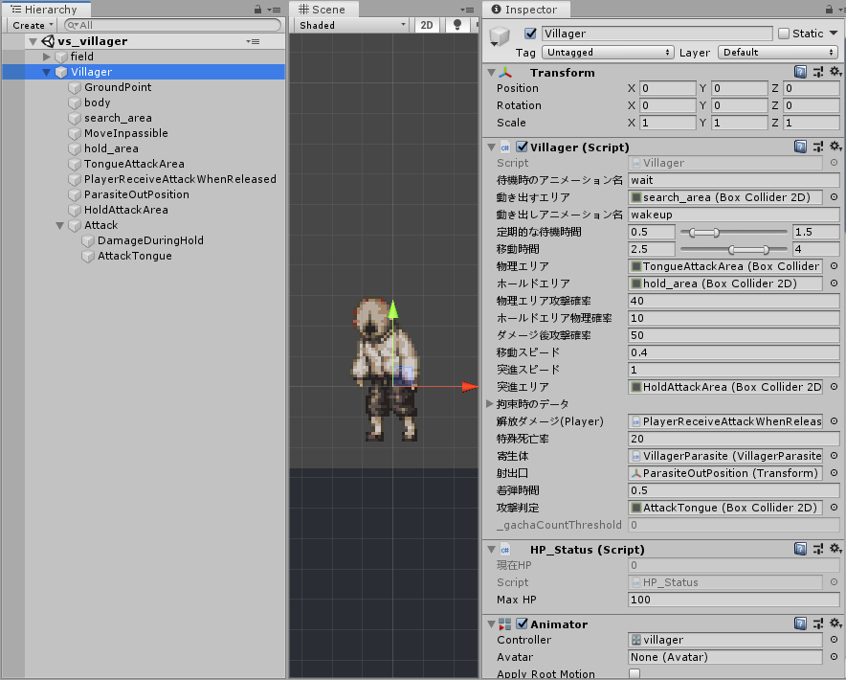The image size is (846, 680).
Task: Open the HP_Status component gear menu
Action: (x=835, y=548)
